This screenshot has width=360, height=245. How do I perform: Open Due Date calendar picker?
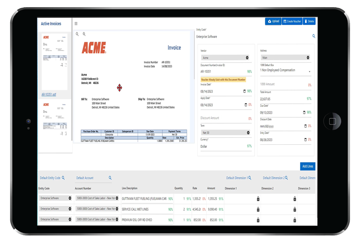[x=304, y=112]
